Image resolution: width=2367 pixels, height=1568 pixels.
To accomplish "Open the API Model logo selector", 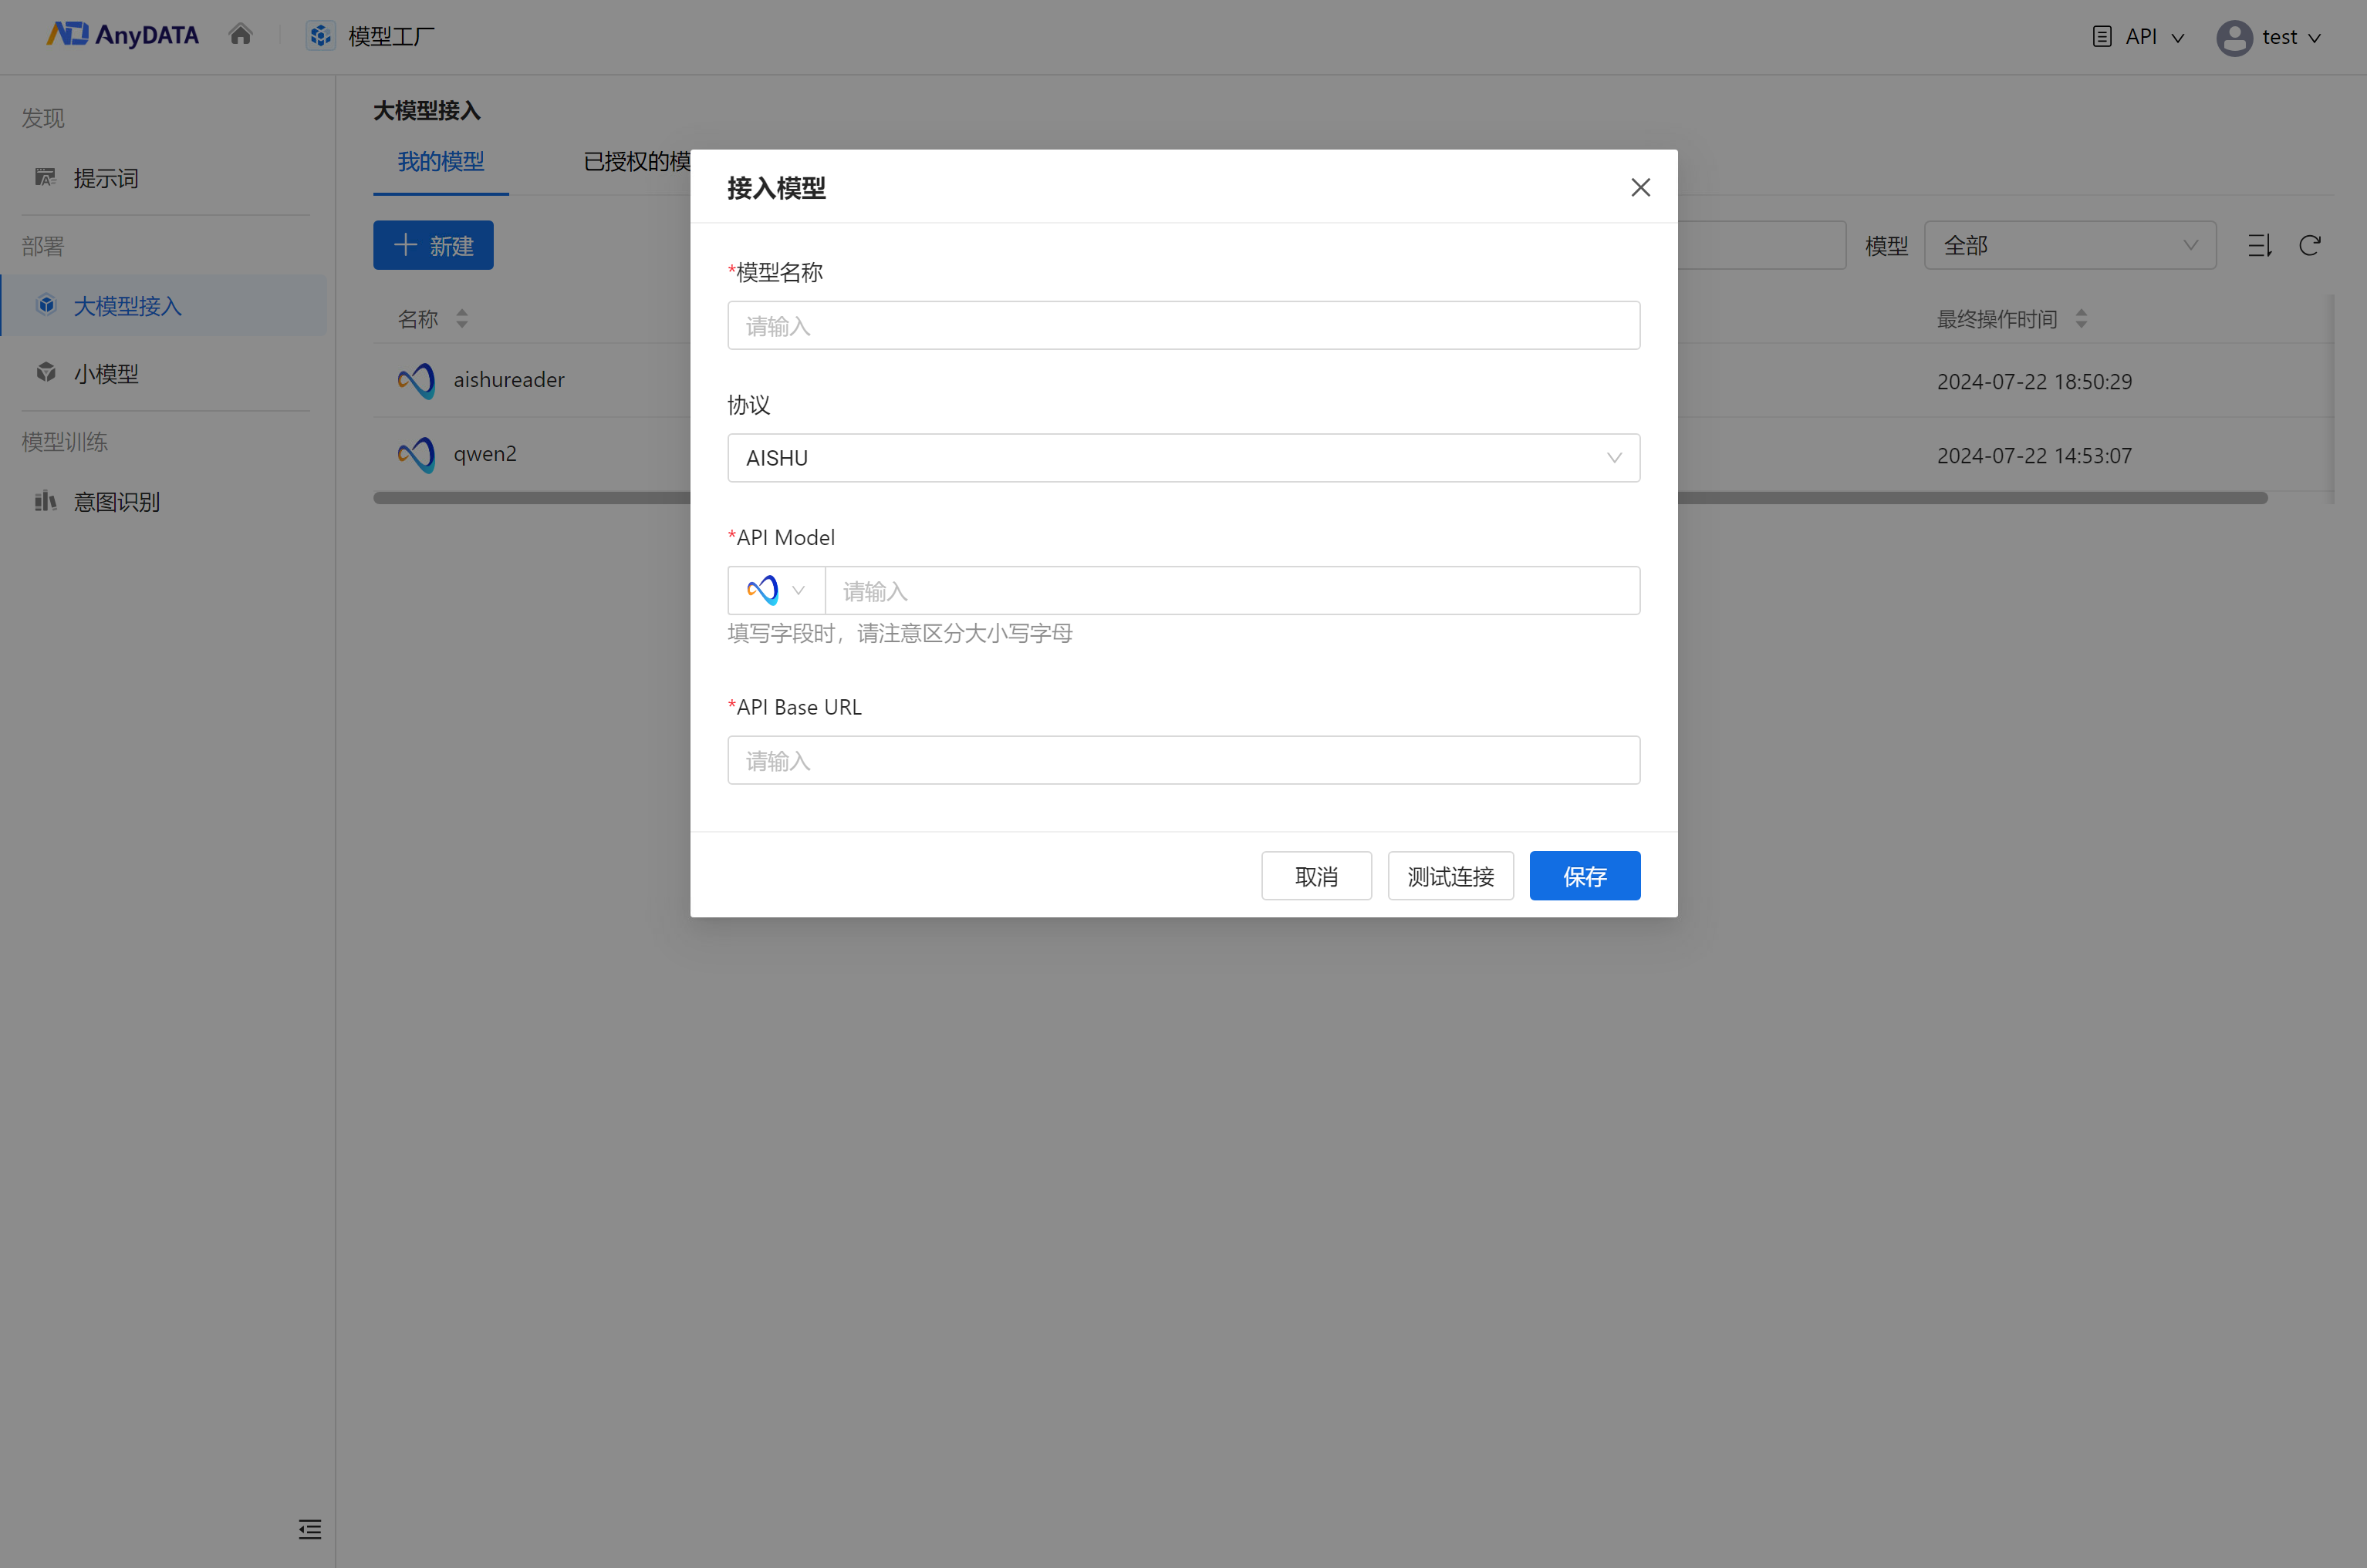I will click(x=775, y=590).
